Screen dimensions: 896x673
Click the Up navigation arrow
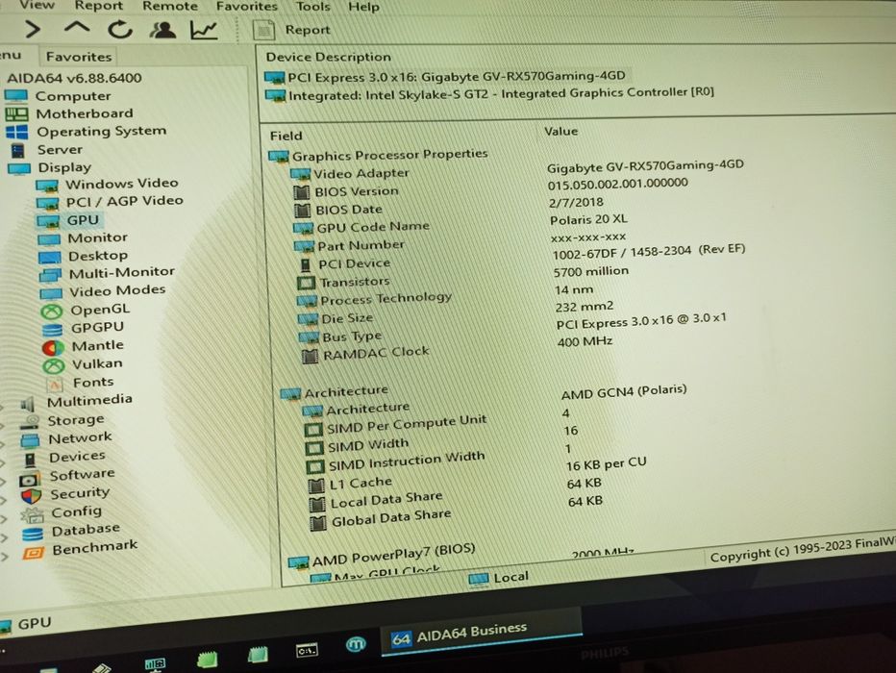tap(77, 28)
